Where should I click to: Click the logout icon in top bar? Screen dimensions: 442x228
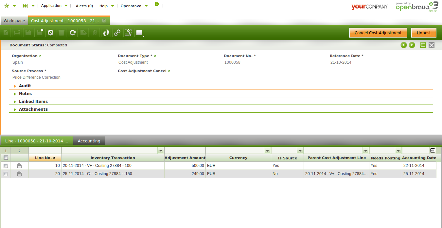click(x=157, y=4)
